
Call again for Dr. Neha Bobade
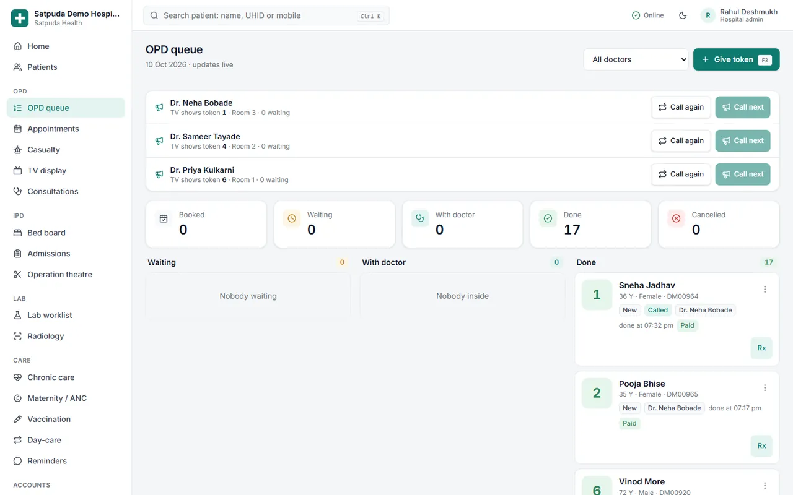tap(681, 107)
